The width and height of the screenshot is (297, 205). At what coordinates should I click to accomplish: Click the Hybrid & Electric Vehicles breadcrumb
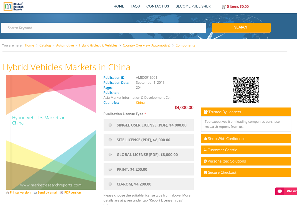(98, 45)
